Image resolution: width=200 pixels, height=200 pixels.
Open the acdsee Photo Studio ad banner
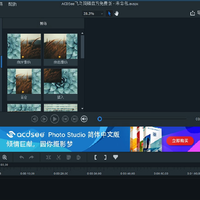coord(100,139)
